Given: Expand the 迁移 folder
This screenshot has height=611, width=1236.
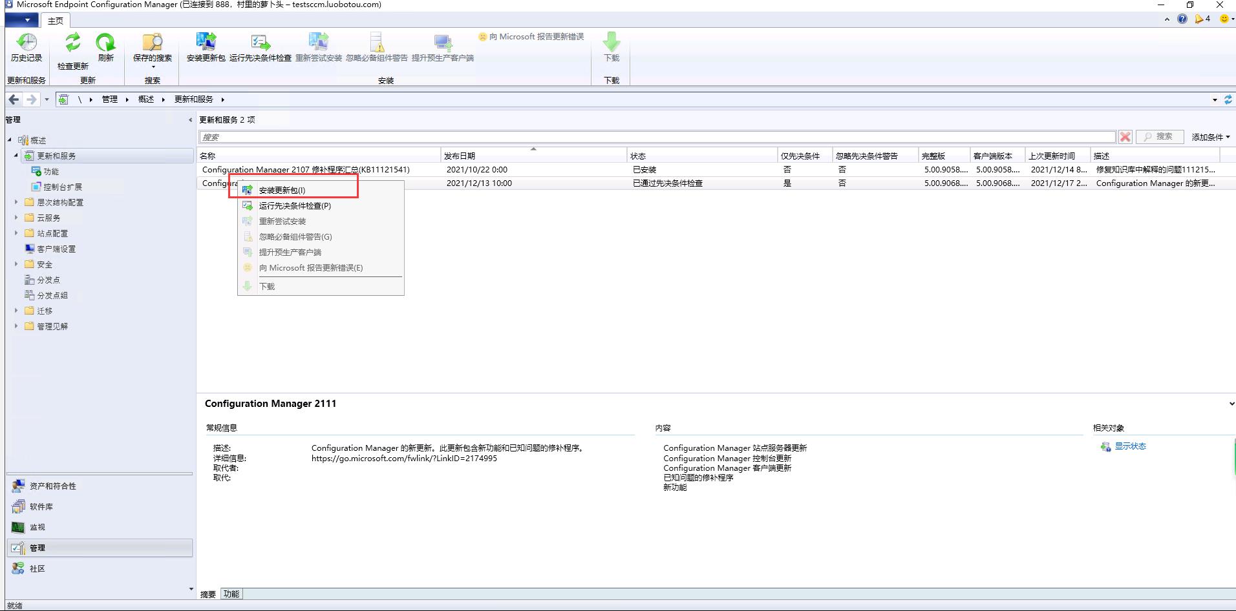Looking at the screenshot, I should 16,311.
